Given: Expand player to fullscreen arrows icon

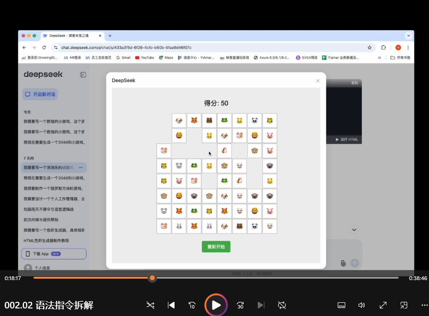Looking at the screenshot, I should click(x=383, y=305).
